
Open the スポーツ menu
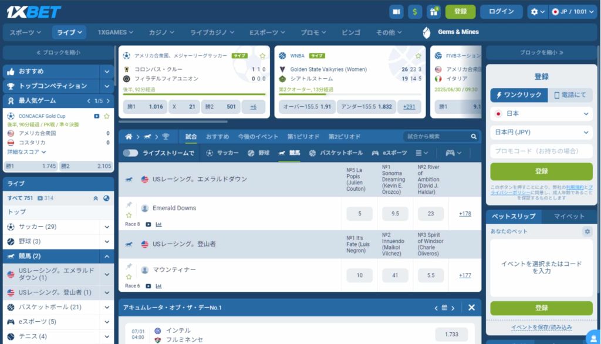(25, 33)
